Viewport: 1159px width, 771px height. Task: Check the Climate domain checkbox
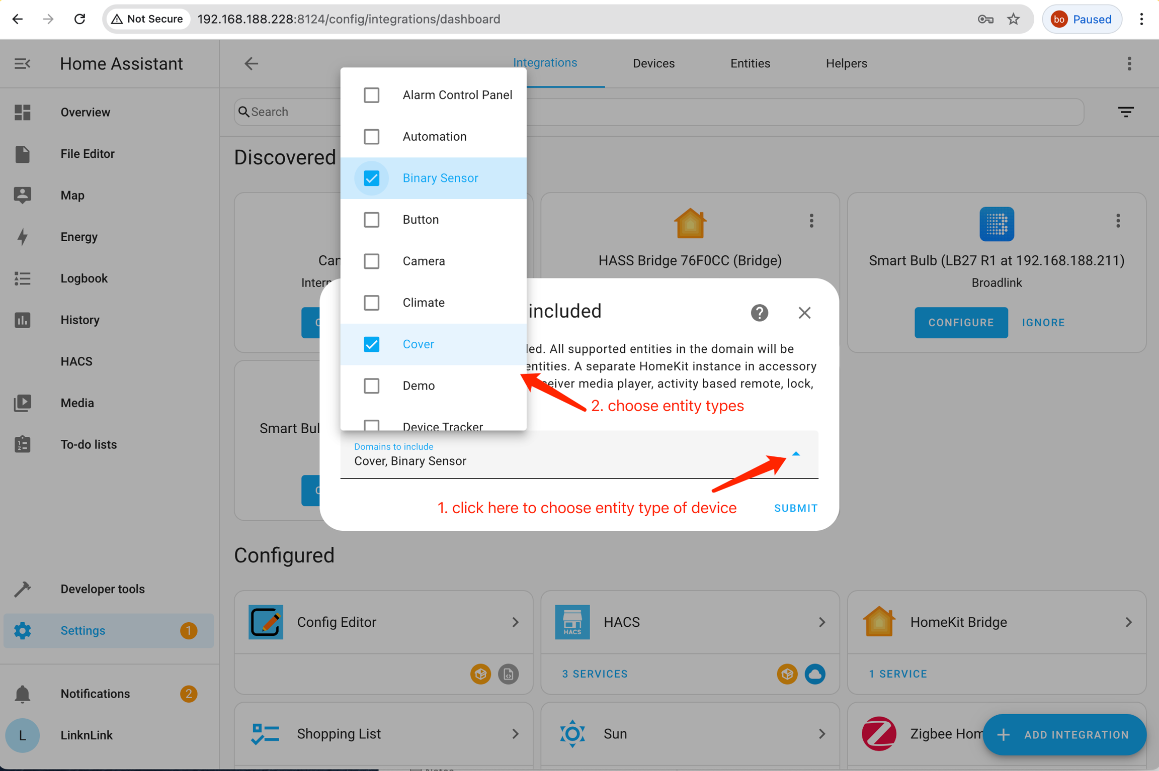click(371, 303)
